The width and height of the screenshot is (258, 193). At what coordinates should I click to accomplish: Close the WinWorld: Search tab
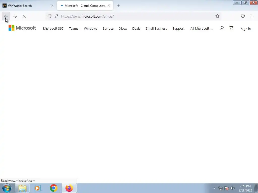pyautogui.click(x=52, y=6)
